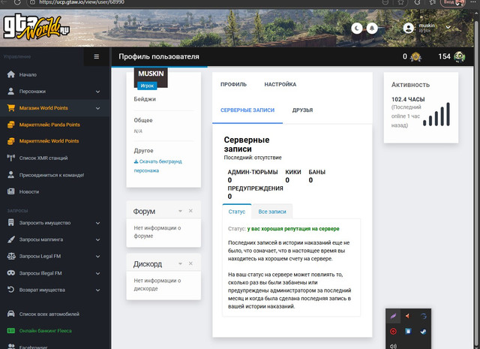This screenshot has height=349, width=480.
Task: Open notifications bell icon
Action: click(x=372, y=29)
